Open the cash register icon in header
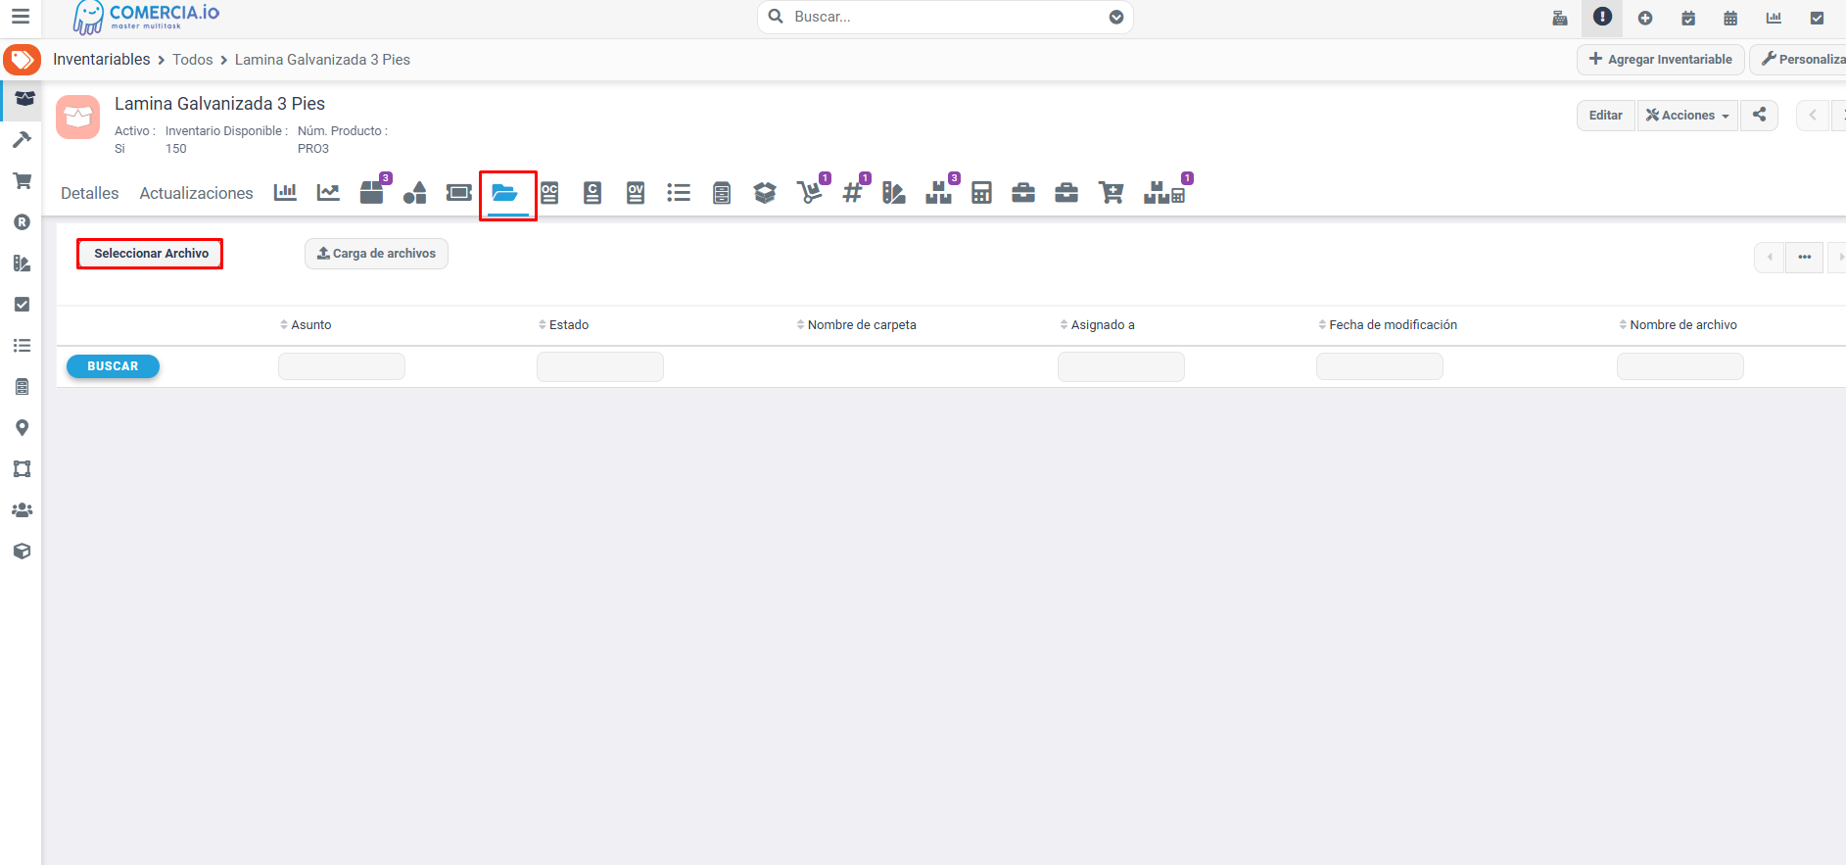 tap(1560, 18)
